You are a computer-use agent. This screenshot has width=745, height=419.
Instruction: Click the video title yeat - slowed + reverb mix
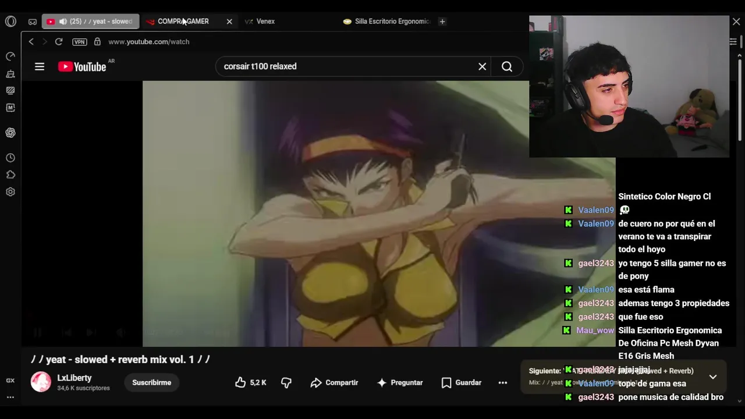tap(120, 360)
